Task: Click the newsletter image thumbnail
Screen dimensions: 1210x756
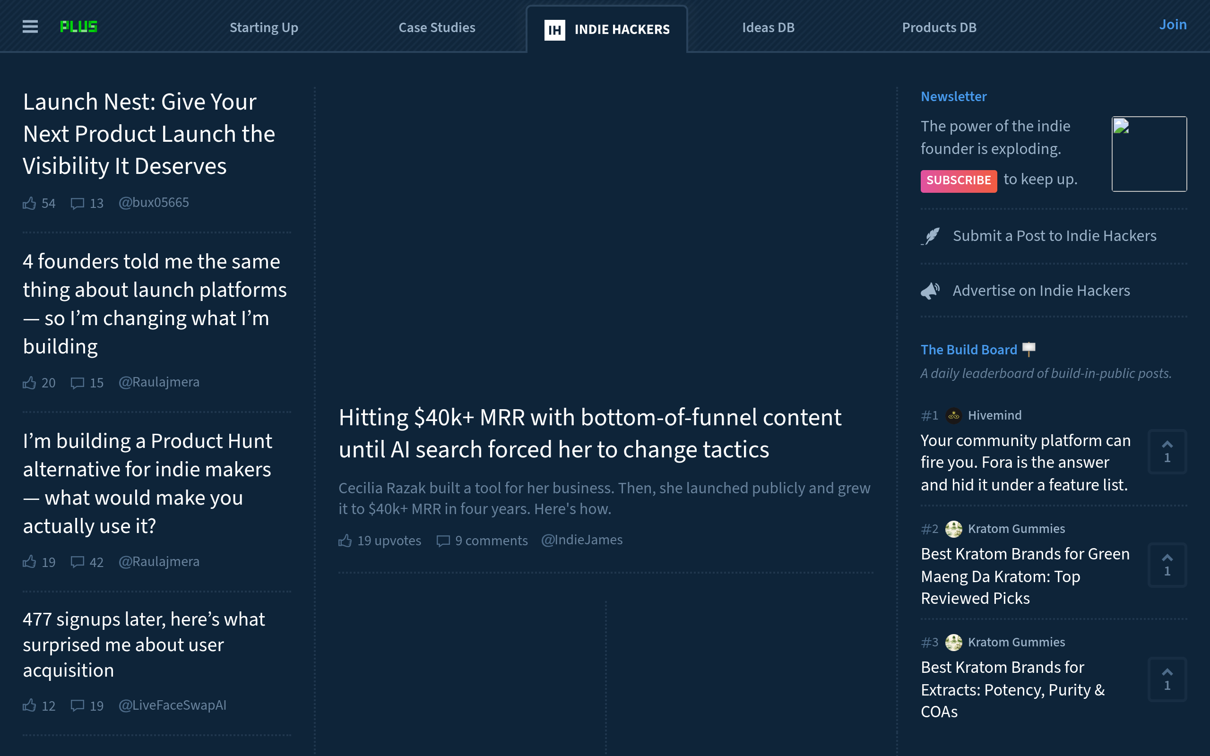Action: [x=1149, y=154]
